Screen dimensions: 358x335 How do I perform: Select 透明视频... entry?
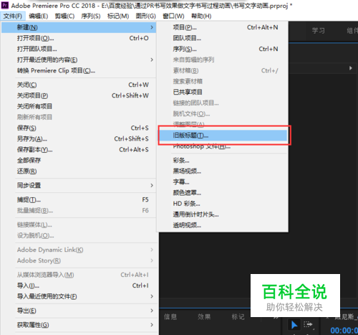pyautogui.click(x=223, y=225)
